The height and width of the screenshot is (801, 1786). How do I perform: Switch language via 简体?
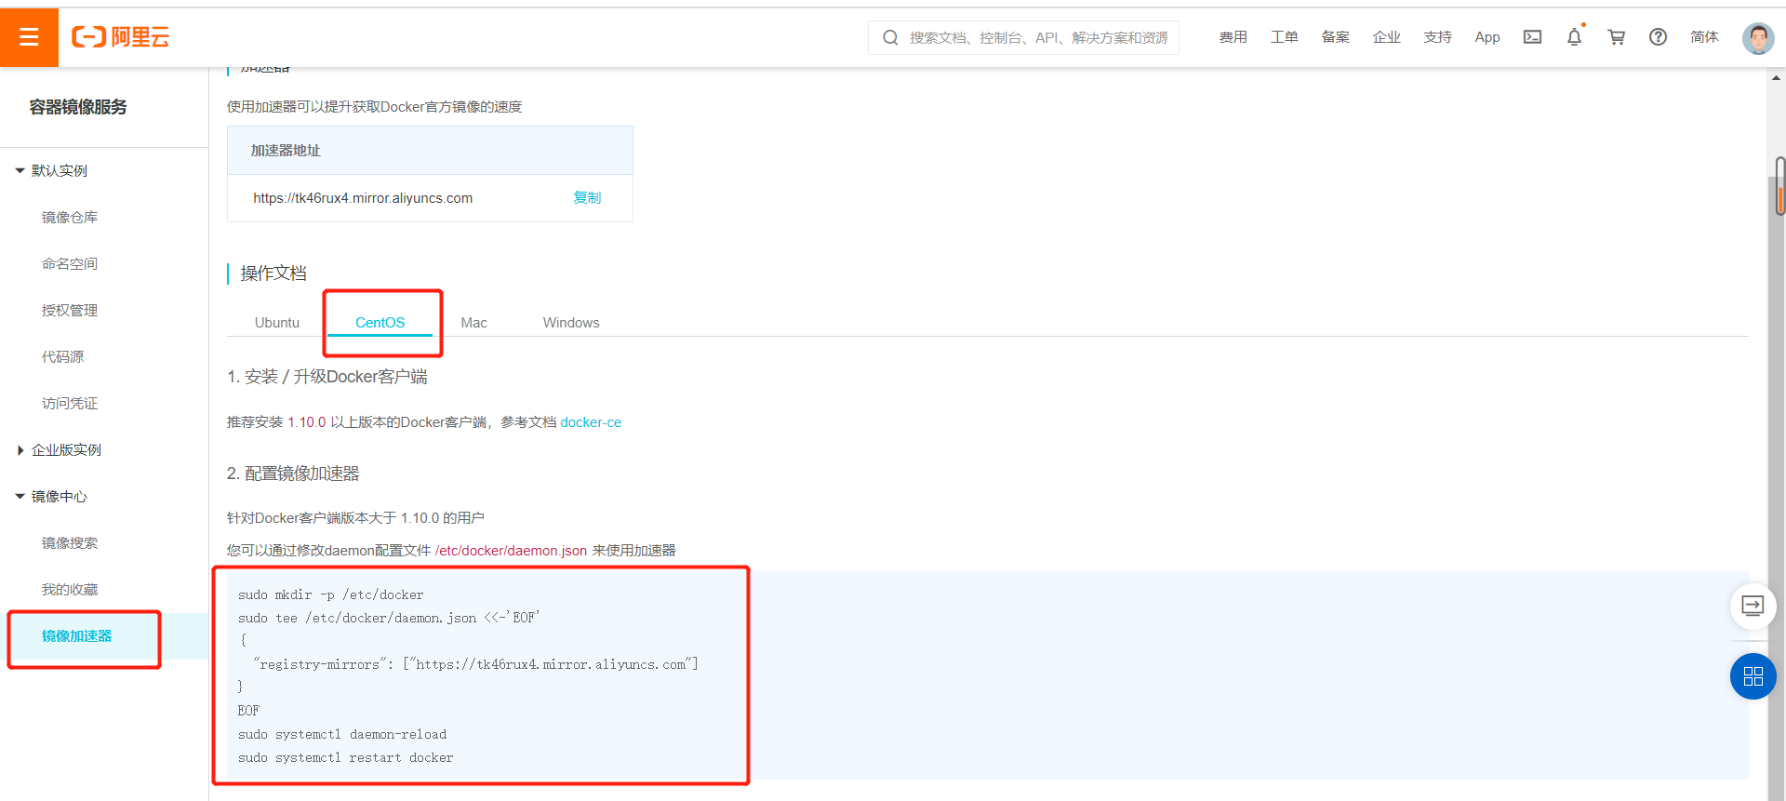click(1704, 37)
